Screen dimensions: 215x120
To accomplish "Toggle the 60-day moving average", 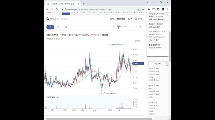I will 59,39.
